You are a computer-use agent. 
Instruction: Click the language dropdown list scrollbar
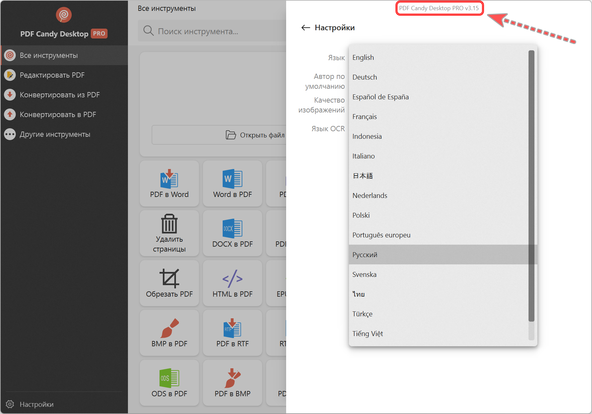tap(531, 186)
